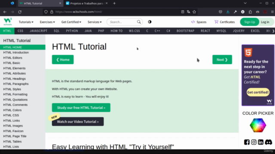
Task: Open W3Schools Discord icon
Action: coord(268,142)
